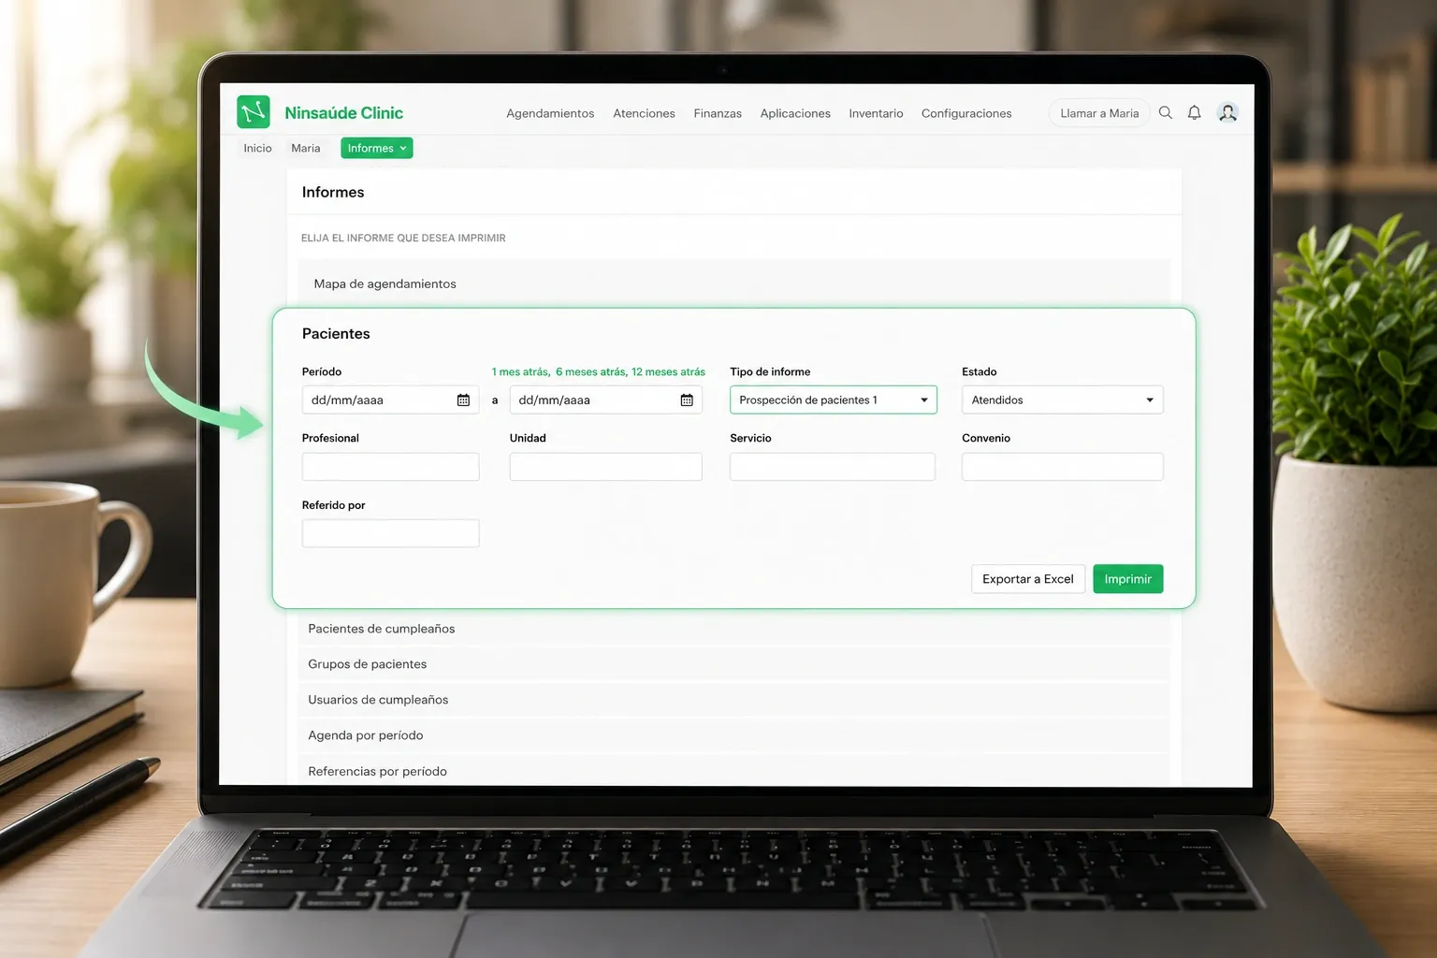The height and width of the screenshot is (958, 1437).
Task: Go to Maria breadcrumb
Action: click(306, 148)
